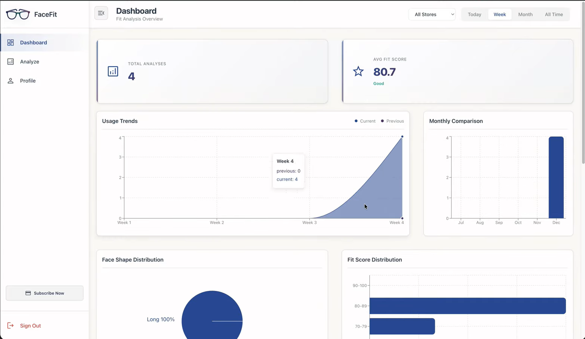Select the Week time range tab
Screen dimensions: 585x339
[499, 14]
